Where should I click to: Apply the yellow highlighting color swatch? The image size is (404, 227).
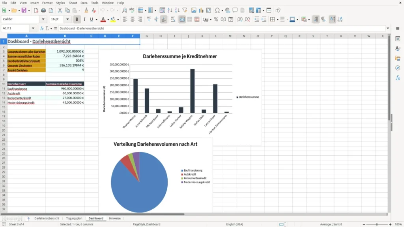pos(113,19)
